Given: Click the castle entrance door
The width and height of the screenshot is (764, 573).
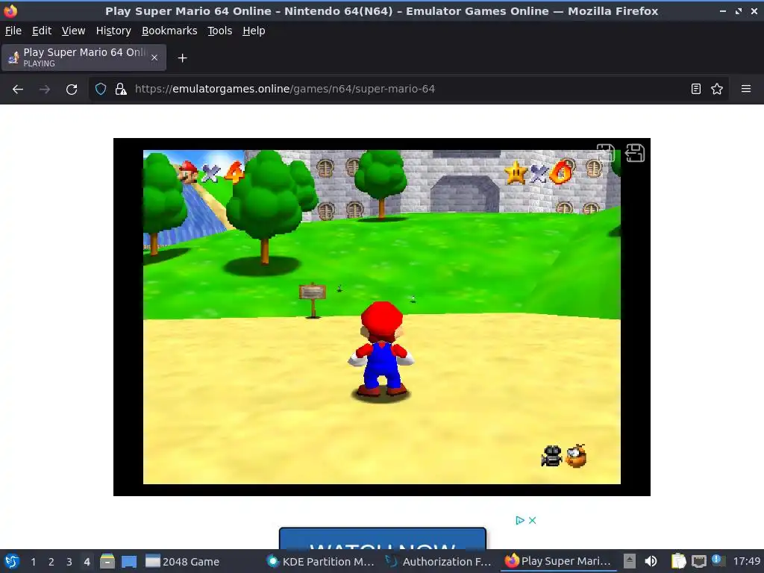Looking at the screenshot, I should 464,194.
